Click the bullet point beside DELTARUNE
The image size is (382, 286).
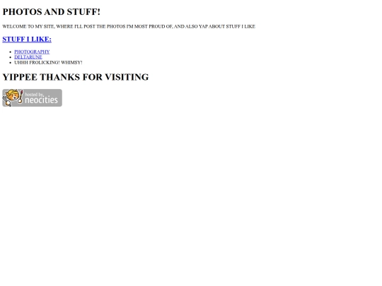point(10,57)
